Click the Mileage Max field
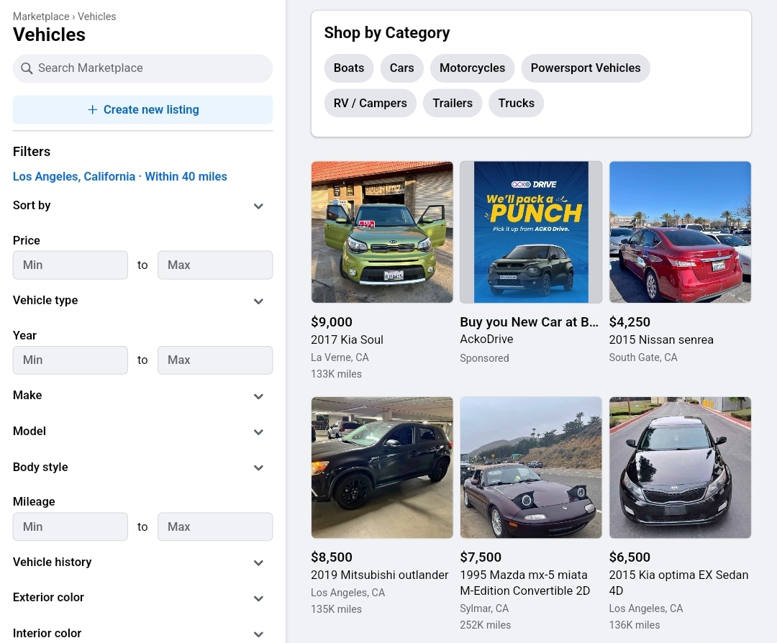The image size is (777, 643). [215, 526]
